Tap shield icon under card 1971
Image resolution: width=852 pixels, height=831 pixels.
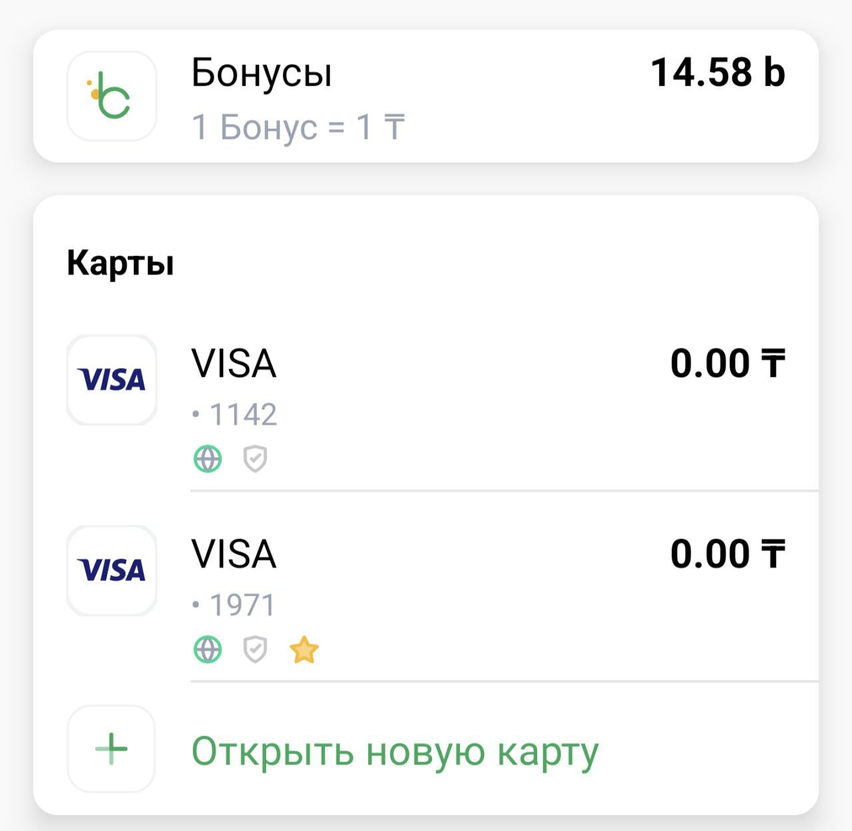click(255, 649)
